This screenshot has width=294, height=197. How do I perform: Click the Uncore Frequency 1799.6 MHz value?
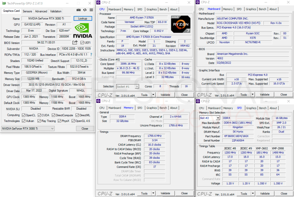[176, 125]
